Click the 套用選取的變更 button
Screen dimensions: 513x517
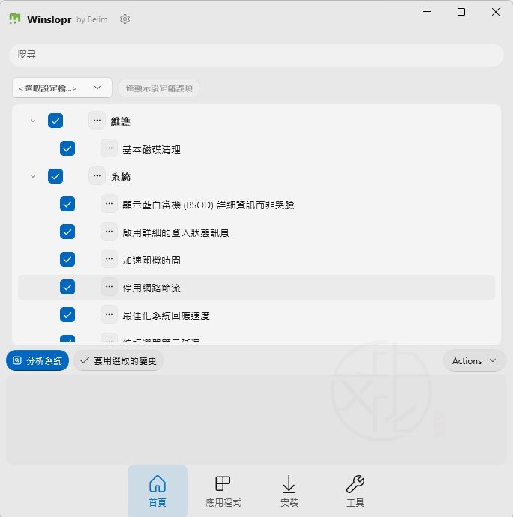pyautogui.click(x=118, y=360)
